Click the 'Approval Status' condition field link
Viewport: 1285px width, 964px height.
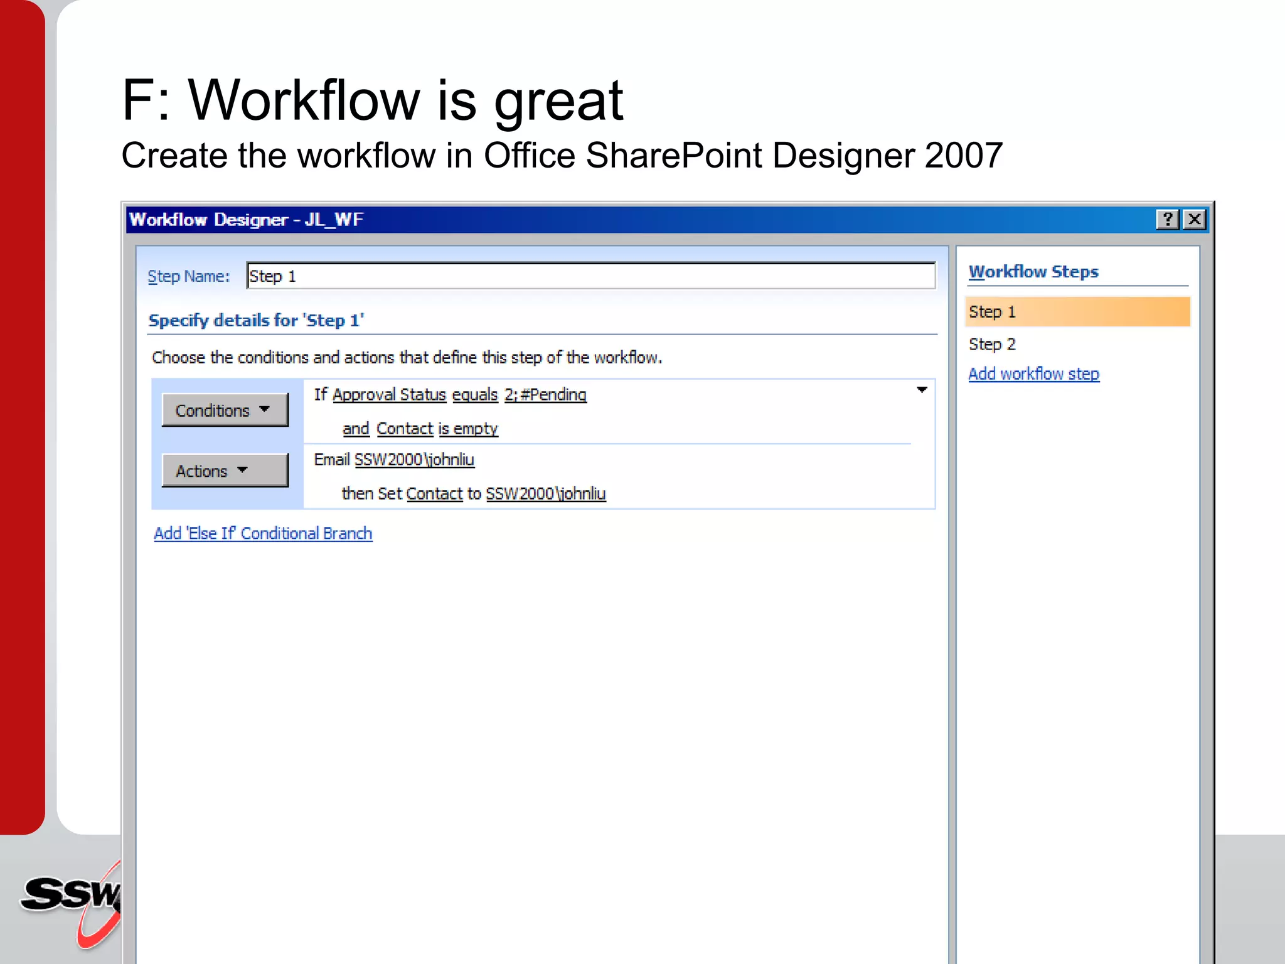pos(389,395)
